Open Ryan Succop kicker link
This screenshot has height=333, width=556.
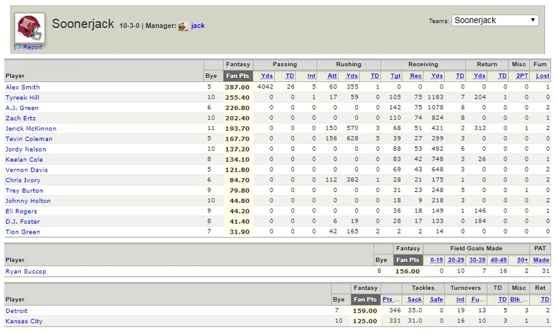26,271
